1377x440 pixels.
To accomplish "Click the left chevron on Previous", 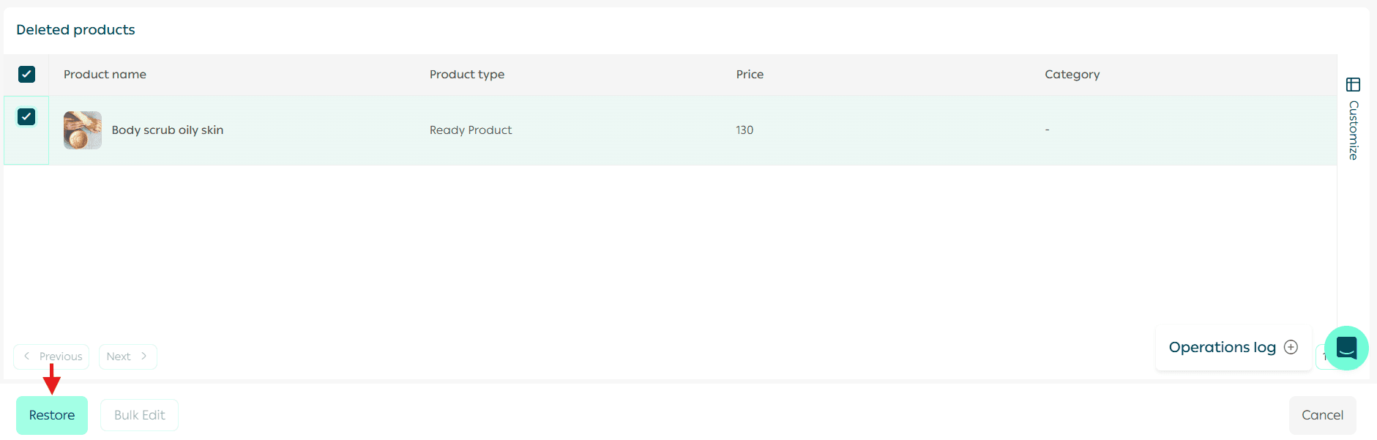I will (27, 357).
